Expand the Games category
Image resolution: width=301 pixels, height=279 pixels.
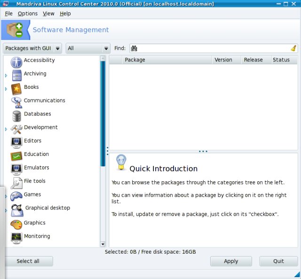click(x=6, y=196)
